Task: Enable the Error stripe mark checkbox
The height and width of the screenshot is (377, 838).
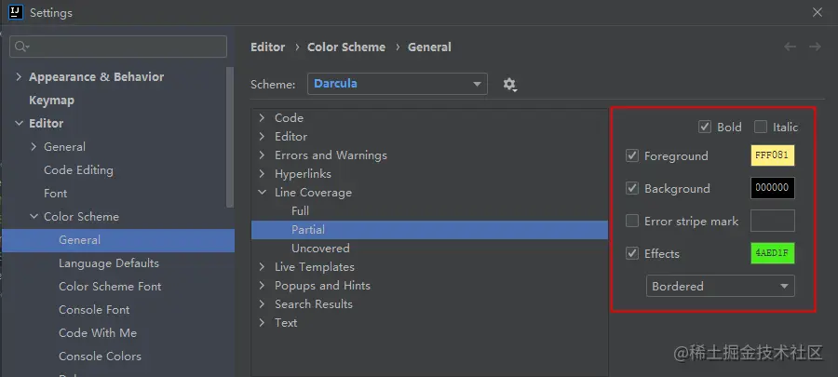Action: pyautogui.click(x=632, y=221)
